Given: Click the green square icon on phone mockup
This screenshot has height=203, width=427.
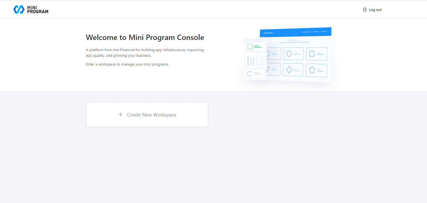Looking at the screenshot, I should pos(250,47).
